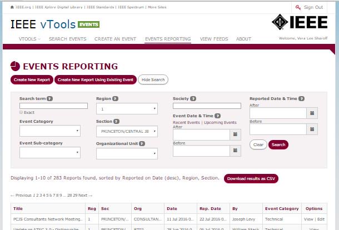Open About navigation item
339x230 pixels.
point(243,39)
